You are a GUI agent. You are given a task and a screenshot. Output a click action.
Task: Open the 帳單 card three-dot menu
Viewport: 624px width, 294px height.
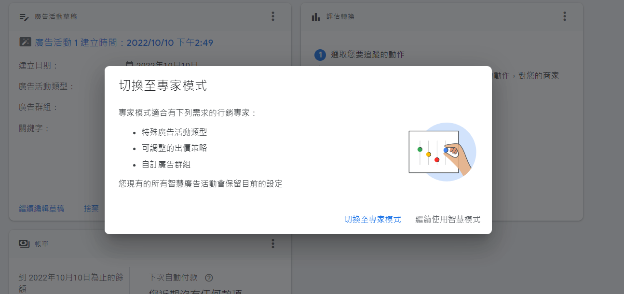click(273, 243)
